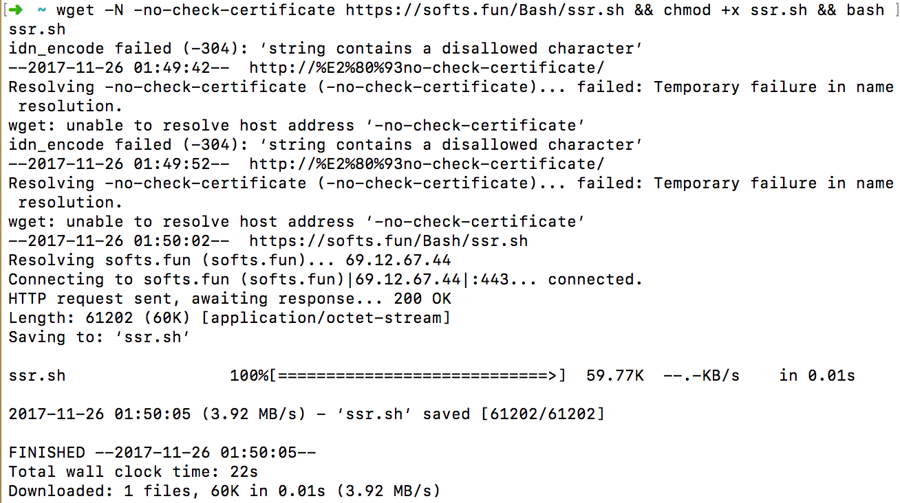Click the "Total wall clock time: 22s" line
900x503 pixels.
pyautogui.click(x=133, y=472)
